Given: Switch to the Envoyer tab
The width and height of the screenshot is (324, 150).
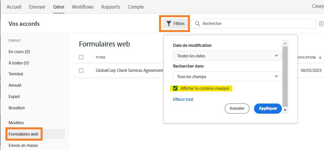Looking at the screenshot, I should [37, 7].
